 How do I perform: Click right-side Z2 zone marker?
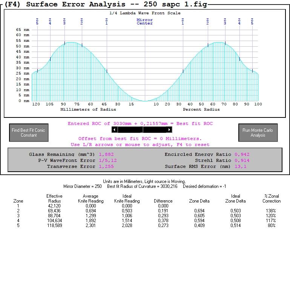click(207, 21)
